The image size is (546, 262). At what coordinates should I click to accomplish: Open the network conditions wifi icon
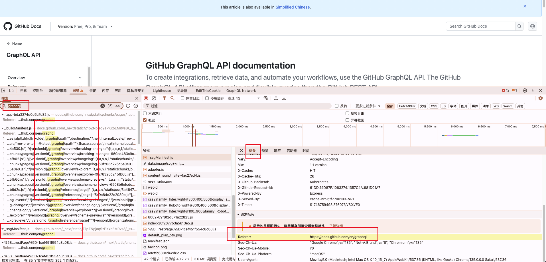coord(266,98)
